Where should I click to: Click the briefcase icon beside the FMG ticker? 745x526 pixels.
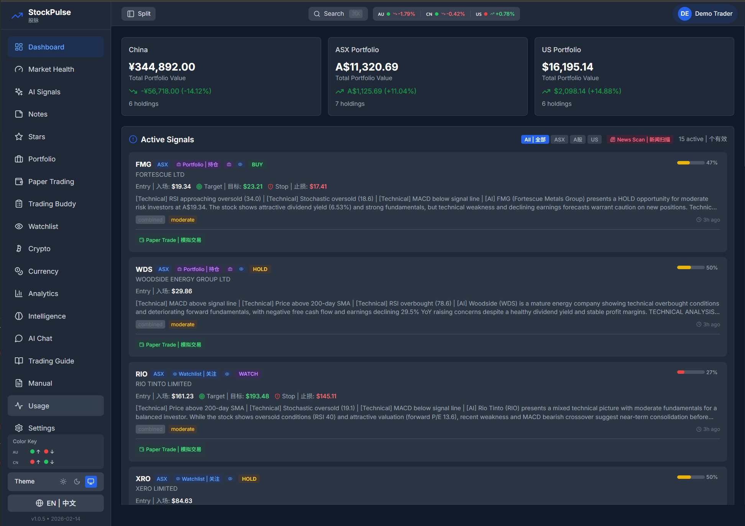[229, 164]
